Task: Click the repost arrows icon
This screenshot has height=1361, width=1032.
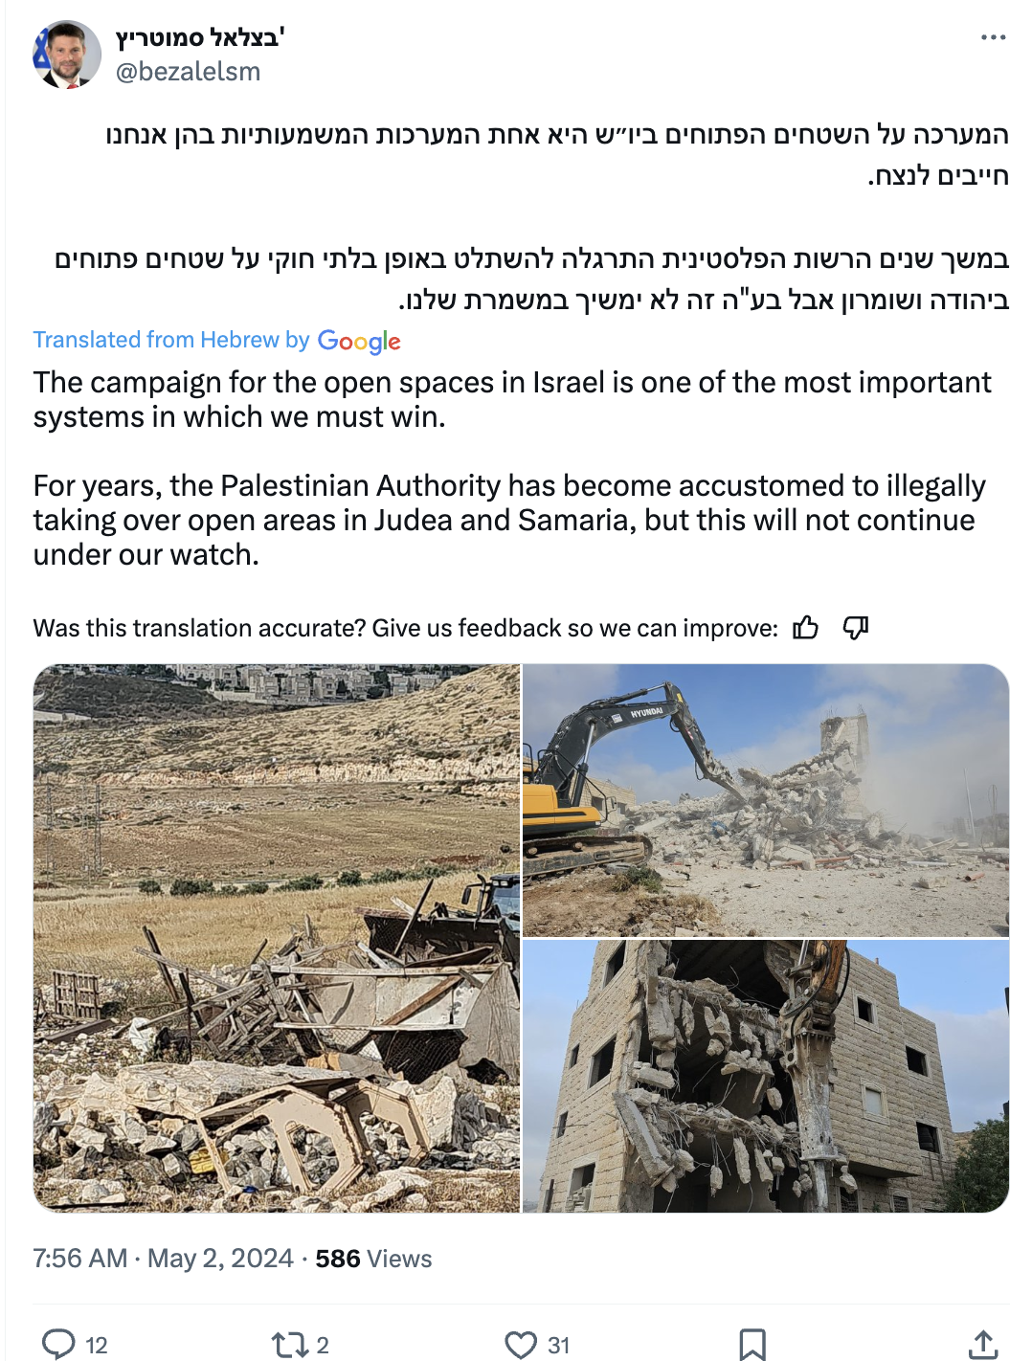Action: coord(288,1345)
